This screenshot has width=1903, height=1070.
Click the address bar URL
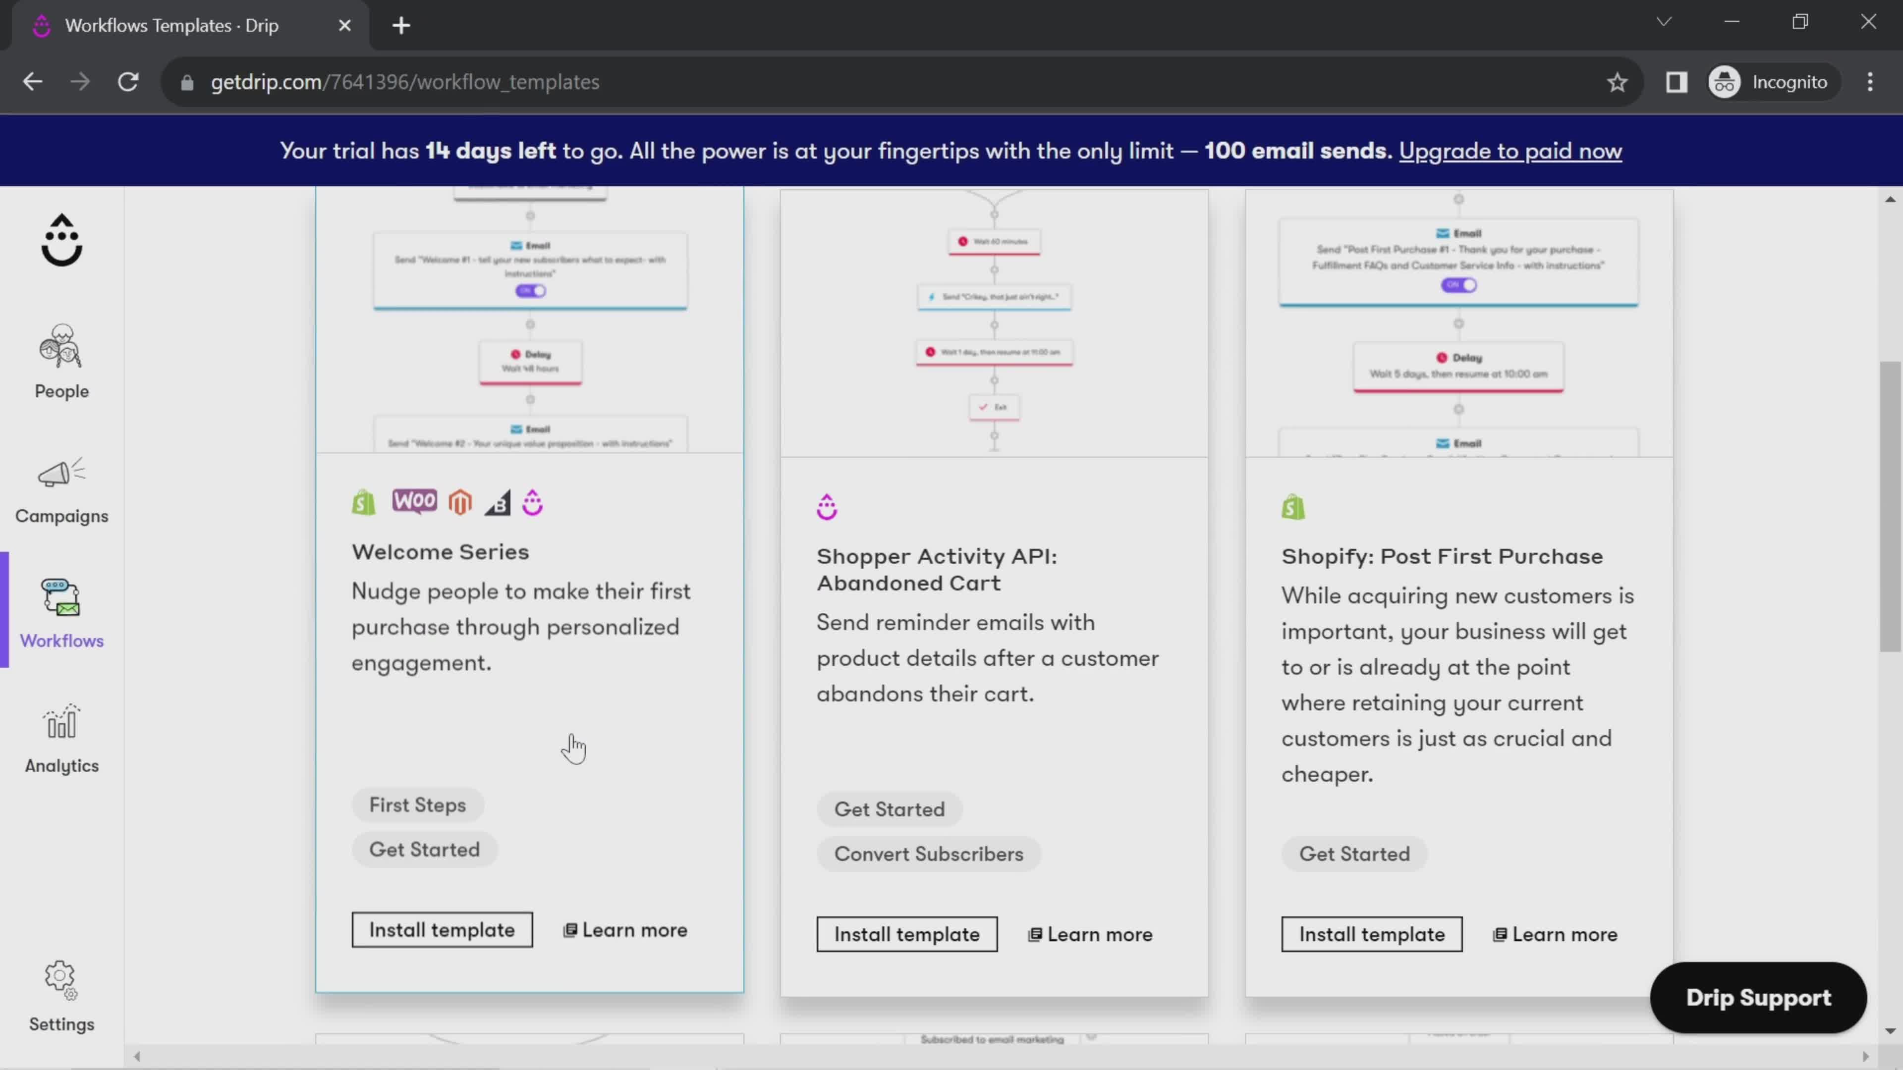[405, 82]
